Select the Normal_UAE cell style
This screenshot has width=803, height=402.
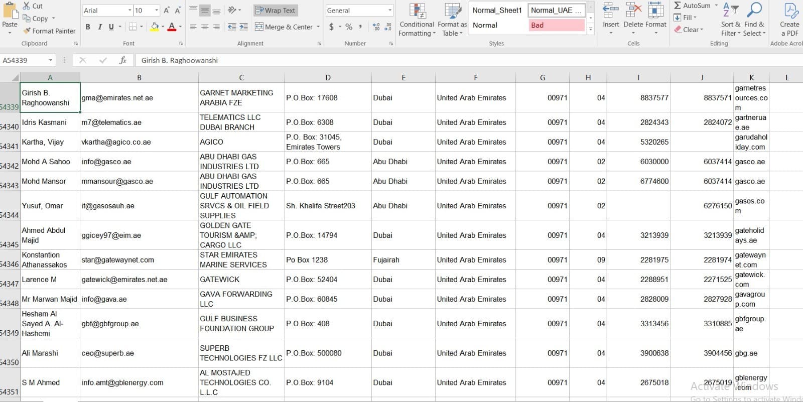click(x=556, y=11)
